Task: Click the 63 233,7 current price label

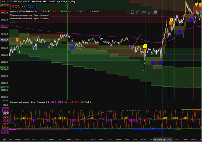Action: click(4, 40)
